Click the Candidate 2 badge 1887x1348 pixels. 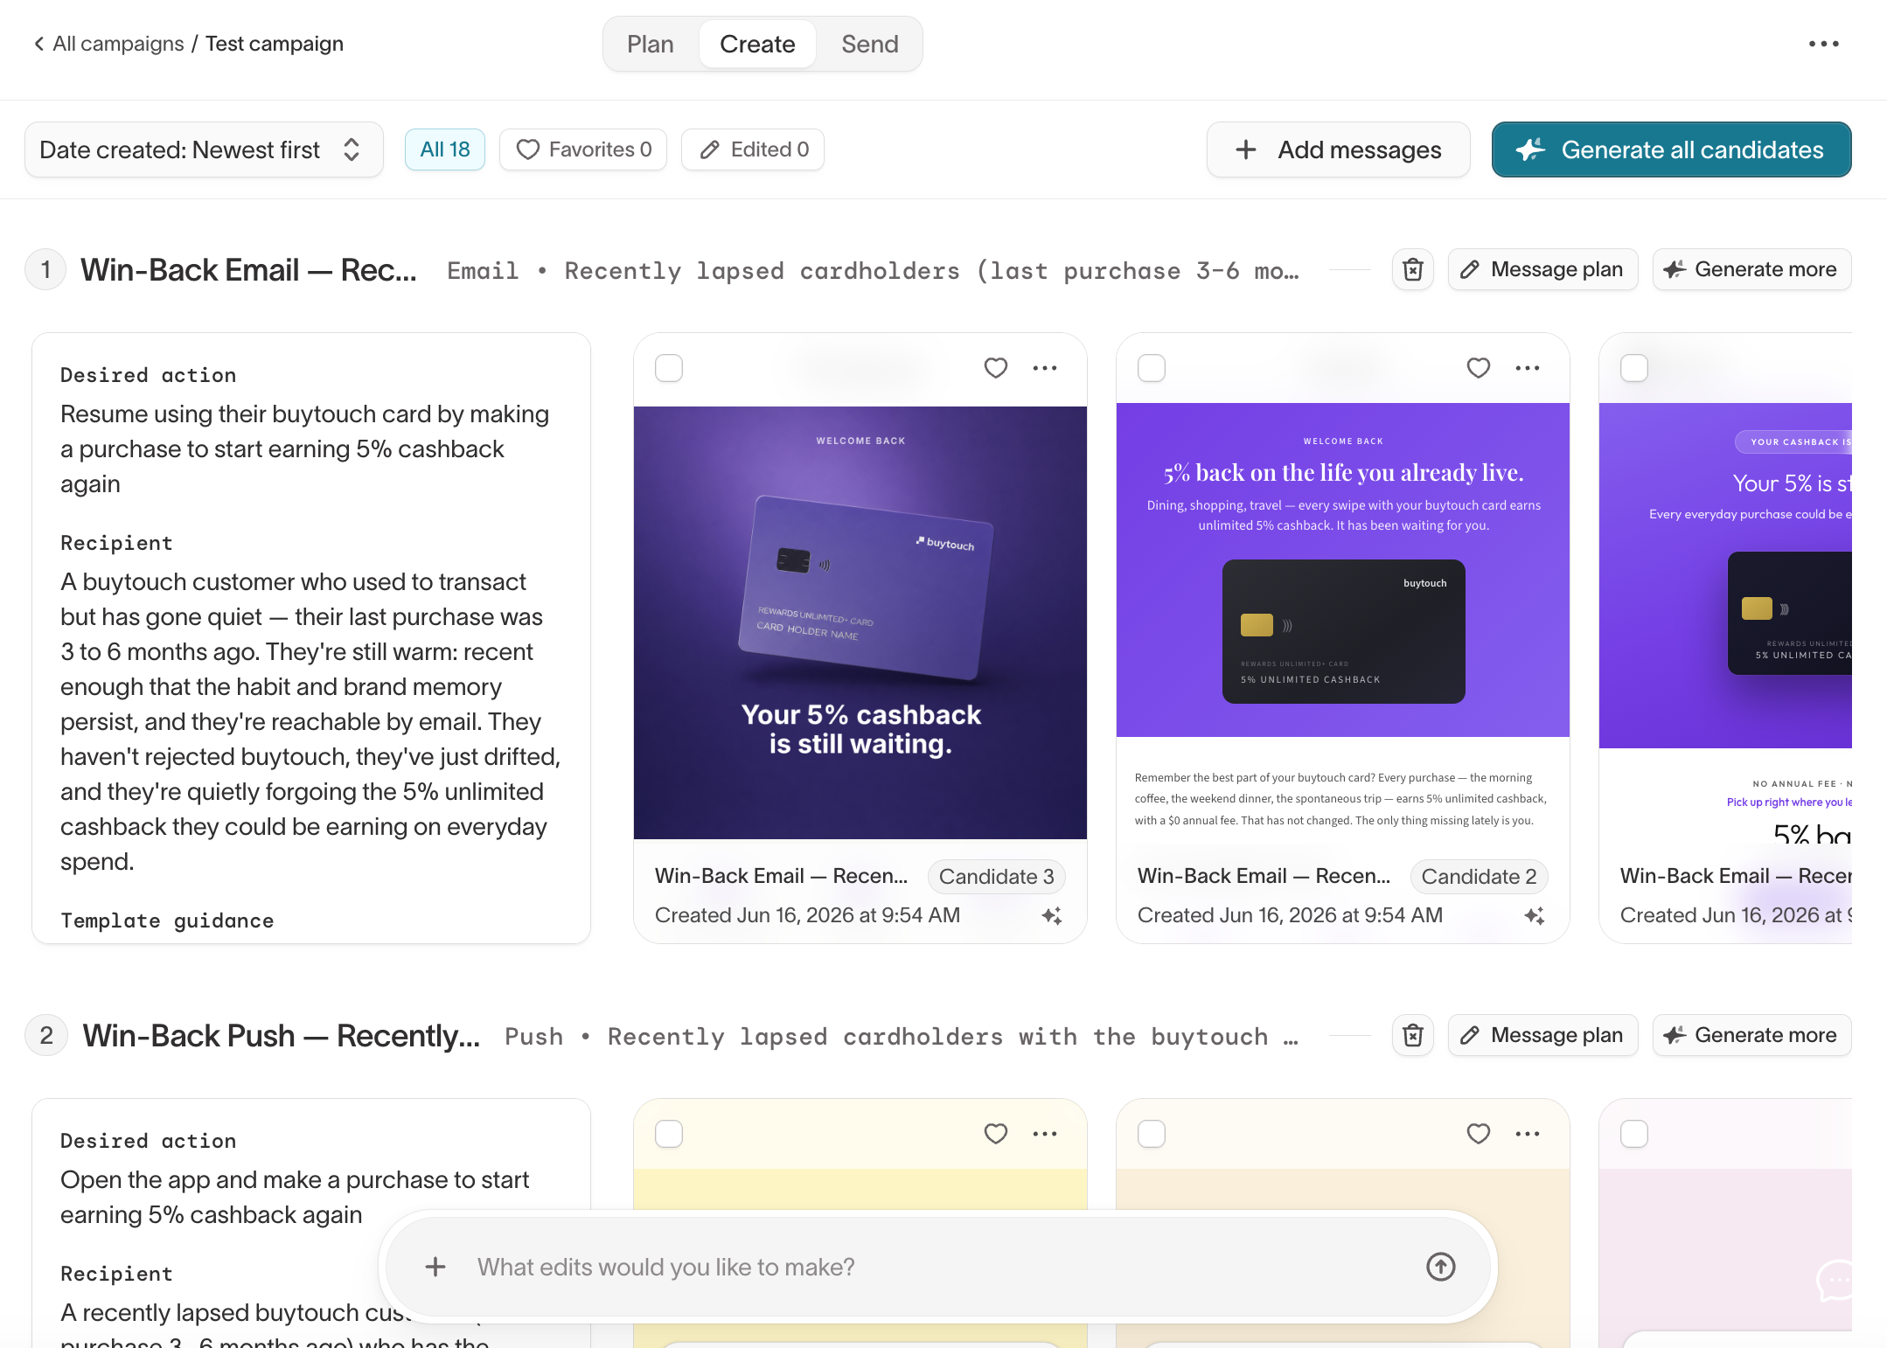[1480, 876]
